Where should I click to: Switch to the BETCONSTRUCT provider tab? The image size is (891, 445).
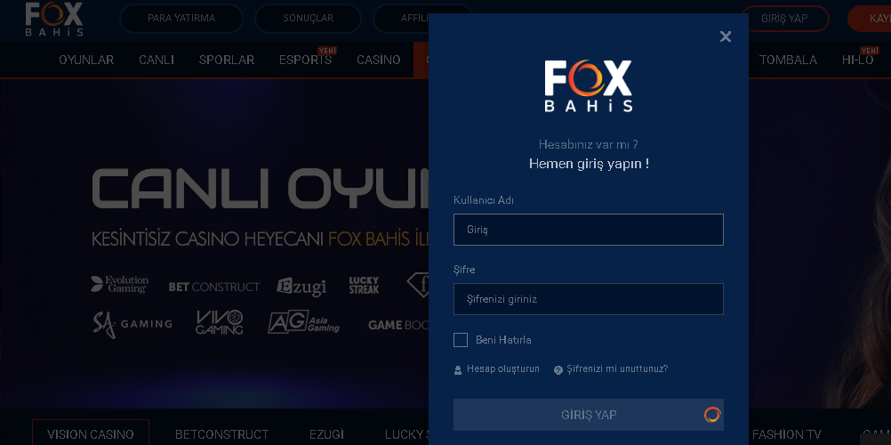point(221,434)
